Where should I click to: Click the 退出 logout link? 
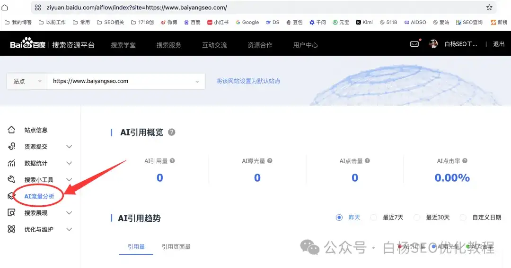click(x=499, y=44)
